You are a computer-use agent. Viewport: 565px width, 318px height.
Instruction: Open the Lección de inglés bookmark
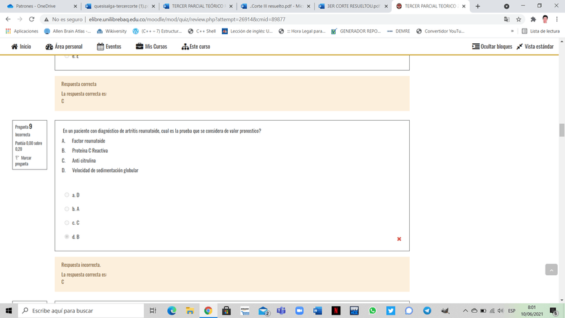coord(247,31)
